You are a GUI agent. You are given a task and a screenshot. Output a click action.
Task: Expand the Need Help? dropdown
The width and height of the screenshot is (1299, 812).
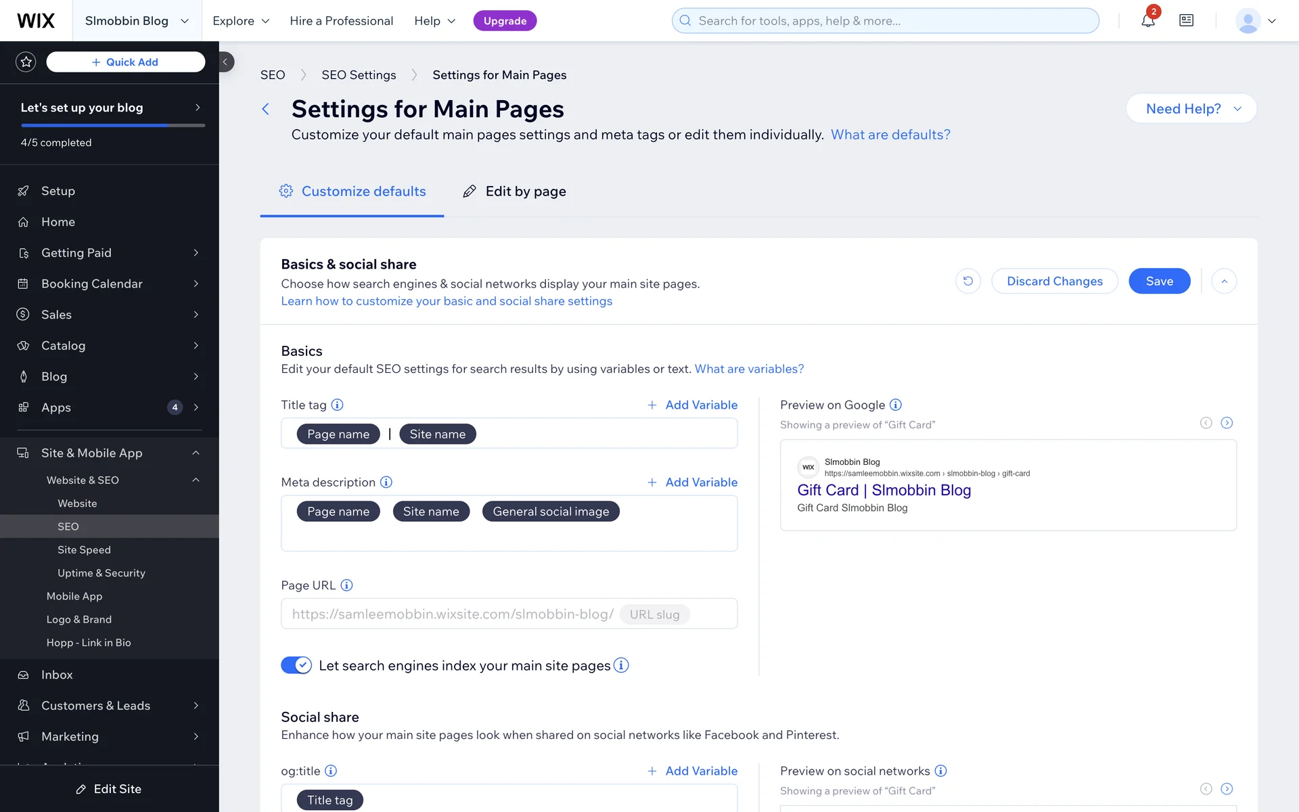click(1191, 109)
